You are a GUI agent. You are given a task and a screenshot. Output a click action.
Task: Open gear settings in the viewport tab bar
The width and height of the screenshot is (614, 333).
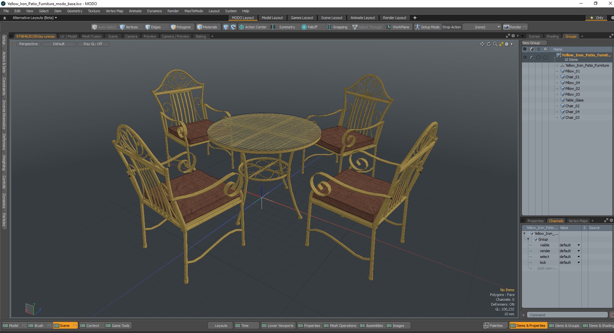(513, 36)
